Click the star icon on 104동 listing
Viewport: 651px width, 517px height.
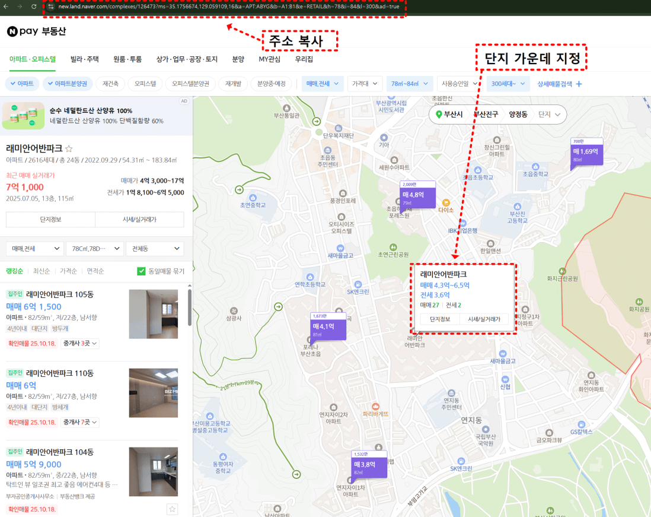[x=173, y=509]
